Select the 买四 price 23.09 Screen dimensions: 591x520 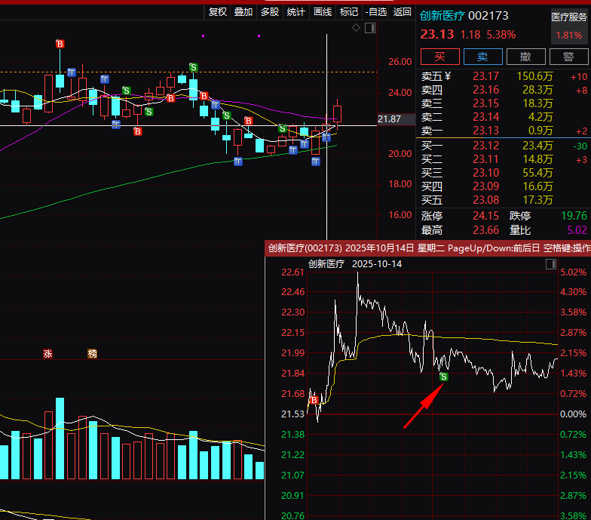[485, 186]
